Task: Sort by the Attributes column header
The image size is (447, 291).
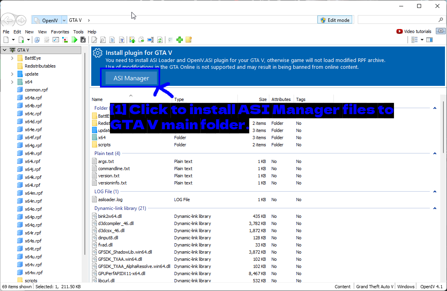Action: point(281,99)
